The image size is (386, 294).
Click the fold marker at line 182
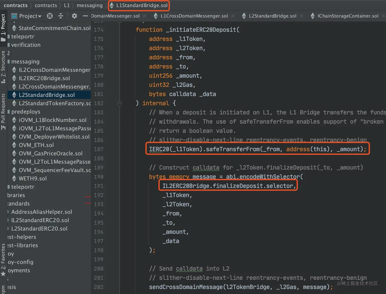point(119,103)
